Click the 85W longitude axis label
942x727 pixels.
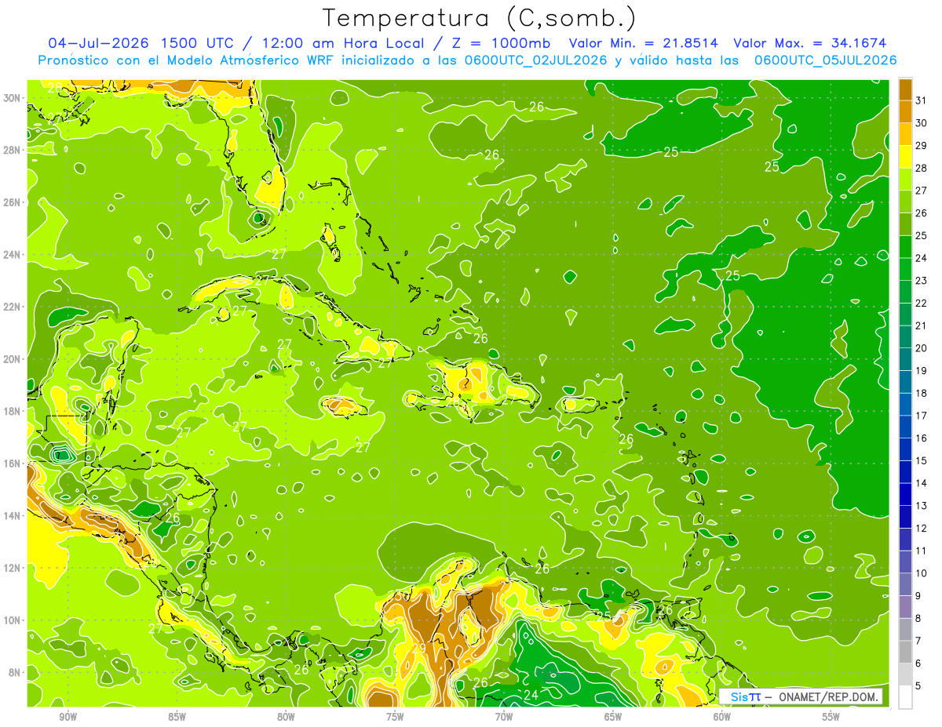[177, 717]
